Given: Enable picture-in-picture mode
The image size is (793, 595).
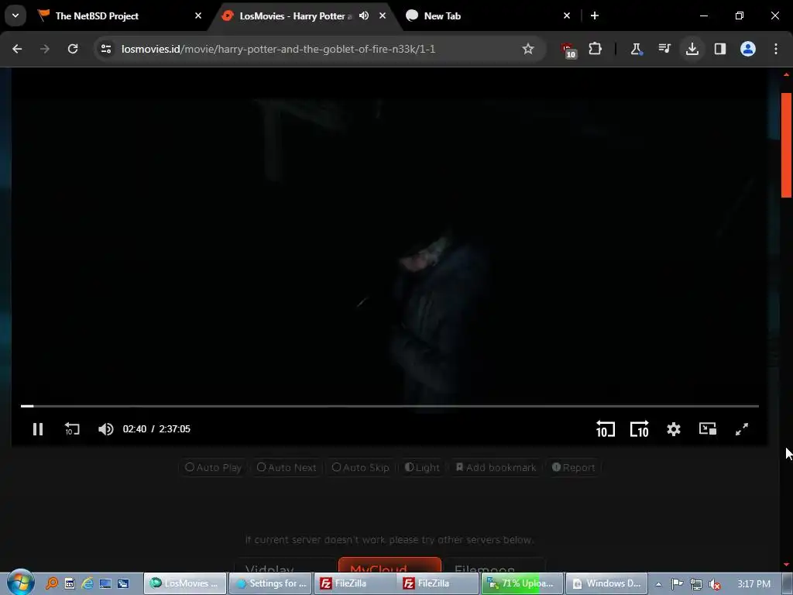Looking at the screenshot, I should [x=708, y=429].
